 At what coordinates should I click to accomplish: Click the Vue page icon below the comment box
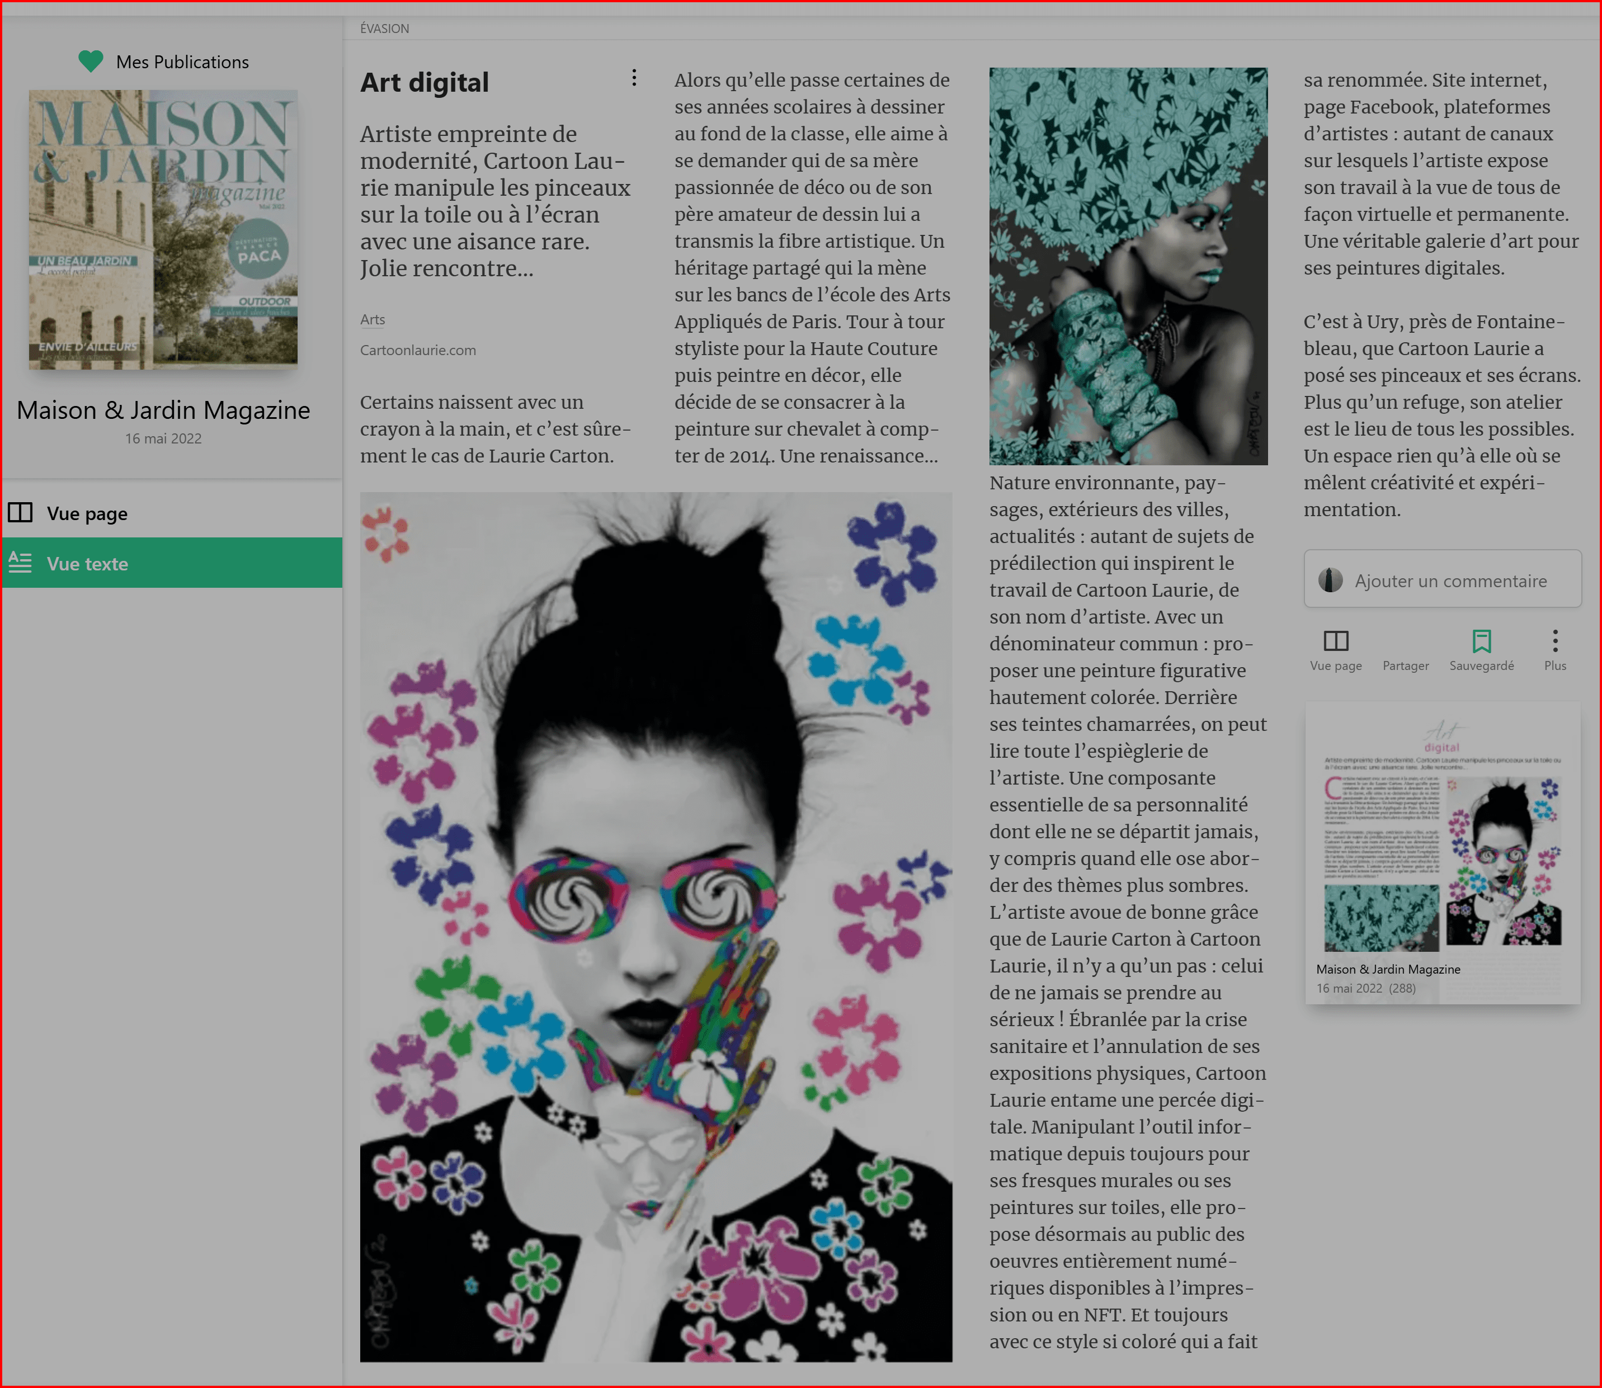coord(1336,641)
